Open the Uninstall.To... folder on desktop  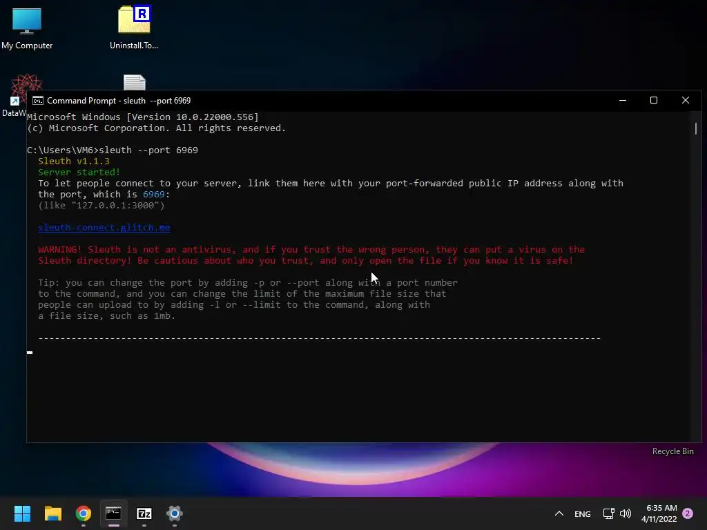[134, 28]
